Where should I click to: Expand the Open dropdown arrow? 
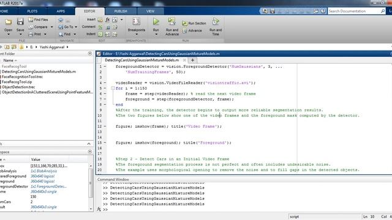[x=8, y=34]
